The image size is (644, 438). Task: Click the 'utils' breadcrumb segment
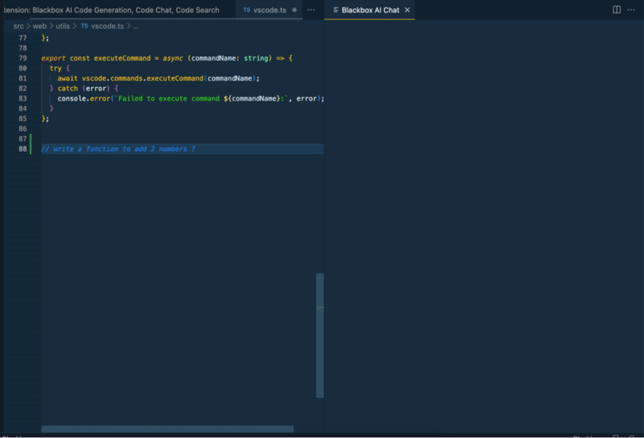[63, 26]
